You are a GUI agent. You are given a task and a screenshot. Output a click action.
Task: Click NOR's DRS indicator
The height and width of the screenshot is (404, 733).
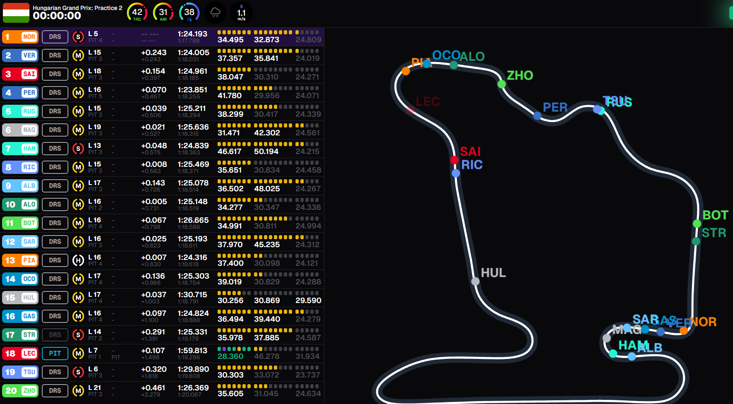(55, 37)
